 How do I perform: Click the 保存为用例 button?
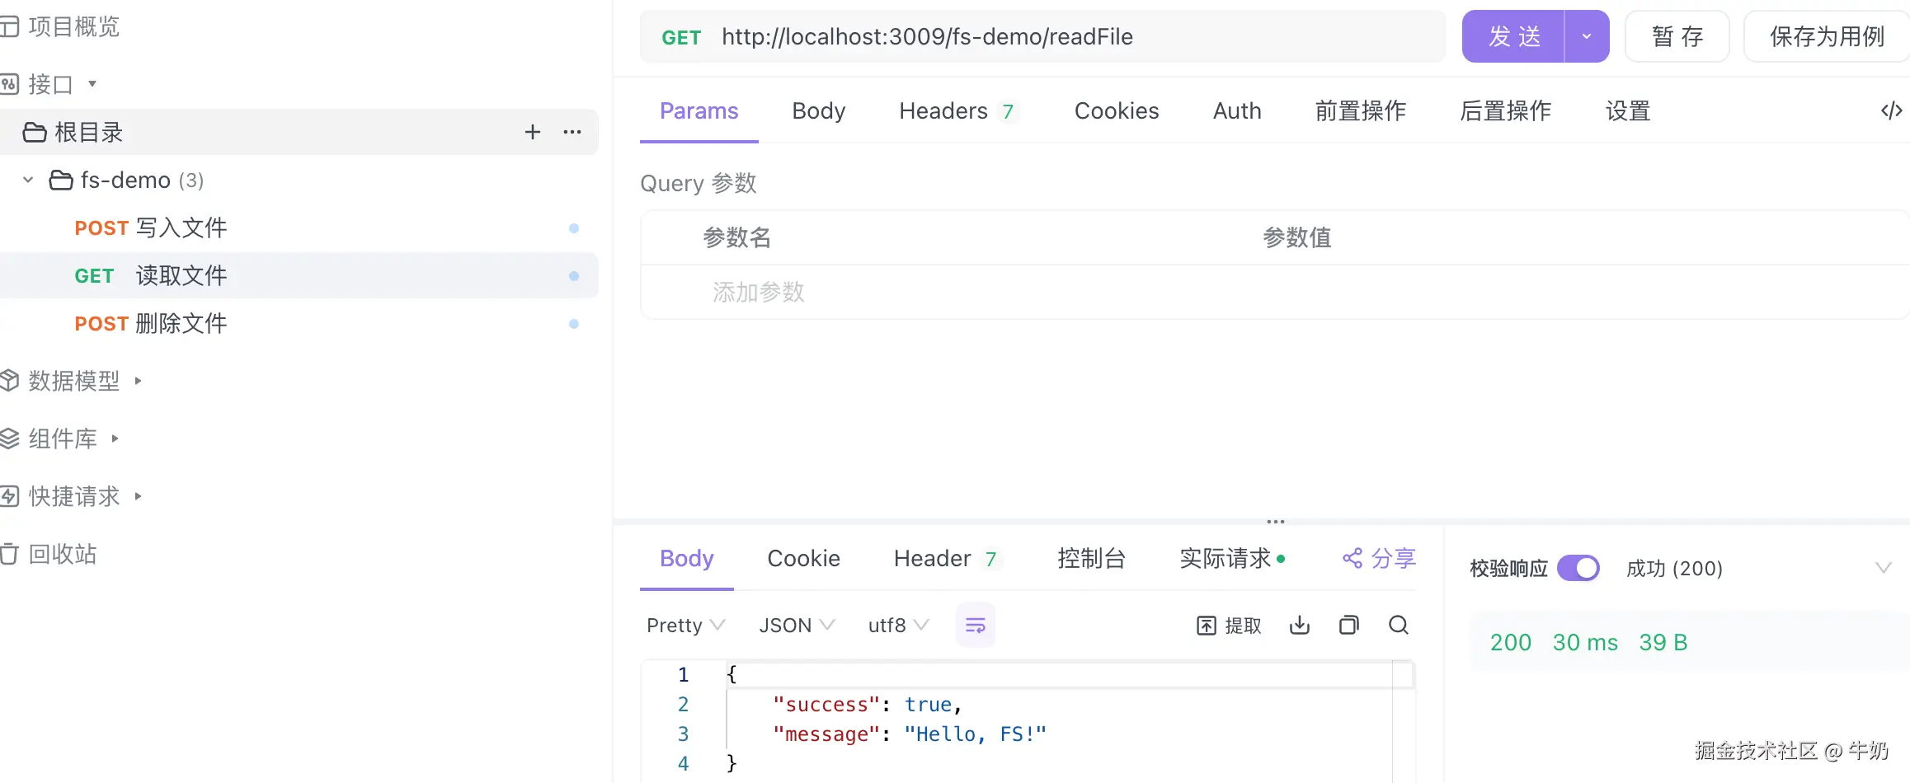tap(1824, 36)
